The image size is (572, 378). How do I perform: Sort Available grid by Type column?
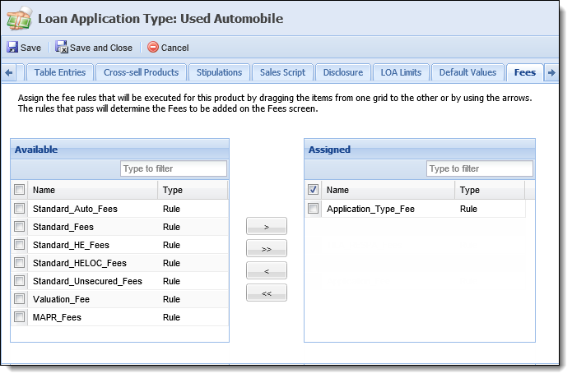(193, 190)
